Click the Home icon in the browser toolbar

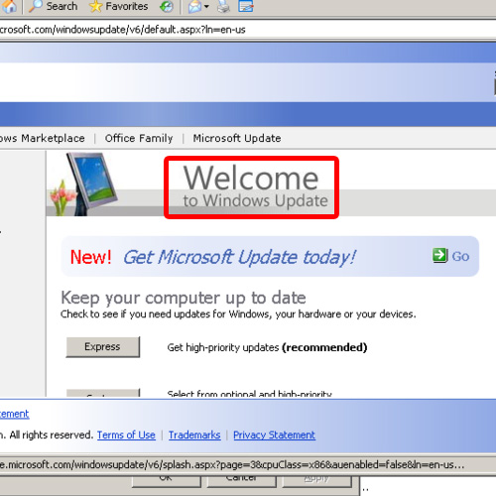pos(9,6)
